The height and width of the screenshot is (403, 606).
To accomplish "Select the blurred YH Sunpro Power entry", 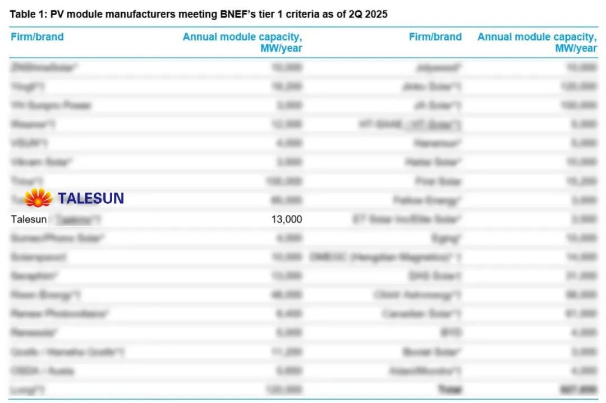I will click(50, 105).
